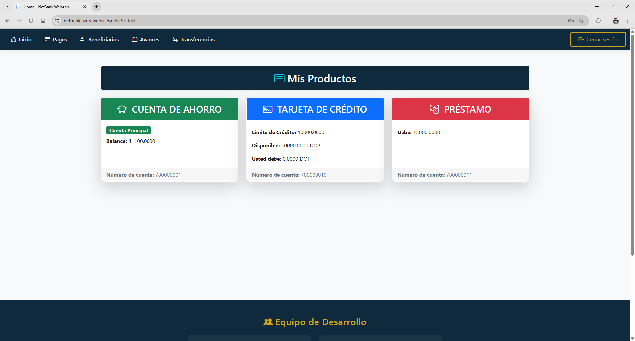
Task: View site information icon beside the URL
Action: (x=57, y=21)
